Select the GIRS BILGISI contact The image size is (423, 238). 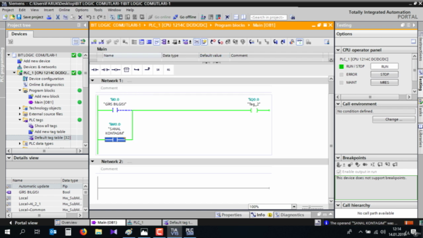[115, 110]
